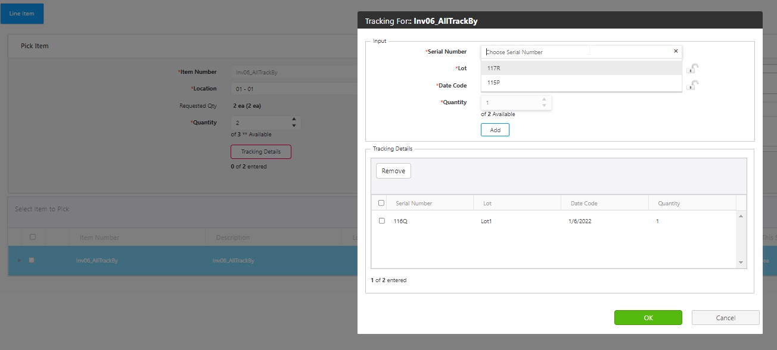The height and width of the screenshot is (350, 777).
Task: Decrease dialog Quantity using down arrow
Action: pos(544,106)
